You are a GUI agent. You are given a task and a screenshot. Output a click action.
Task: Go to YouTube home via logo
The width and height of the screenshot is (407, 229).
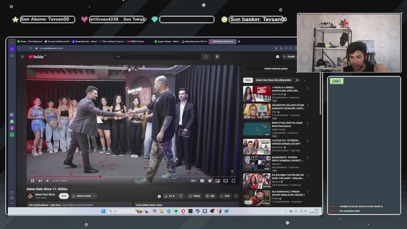click(x=37, y=57)
